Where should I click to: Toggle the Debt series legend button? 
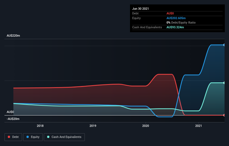tap(13, 137)
